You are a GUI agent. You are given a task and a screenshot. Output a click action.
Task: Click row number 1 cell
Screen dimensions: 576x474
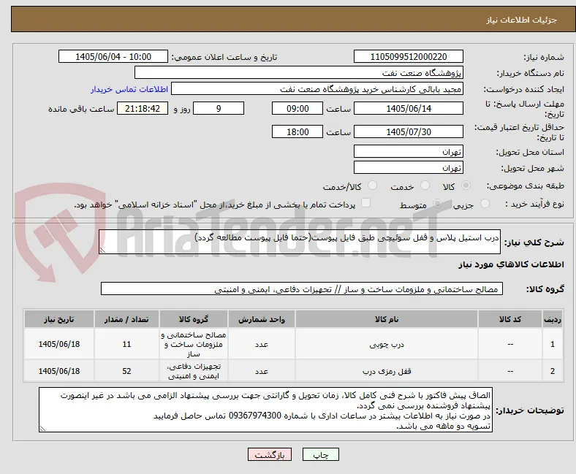553,344
